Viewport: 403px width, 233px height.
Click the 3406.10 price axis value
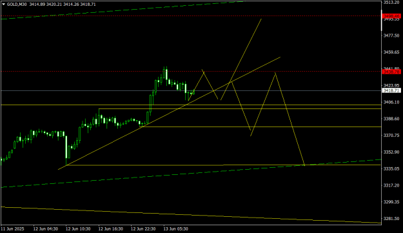(x=391, y=102)
